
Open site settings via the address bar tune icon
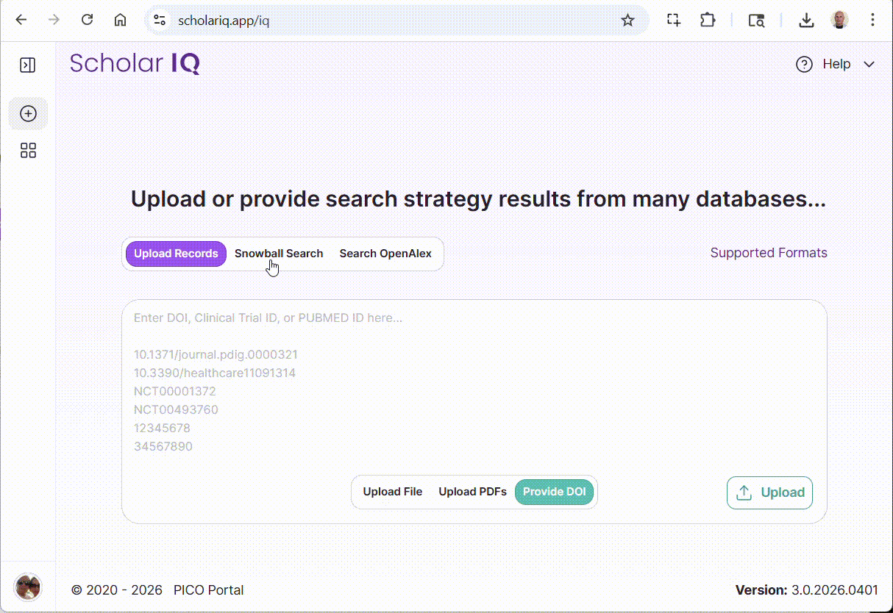click(159, 20)
